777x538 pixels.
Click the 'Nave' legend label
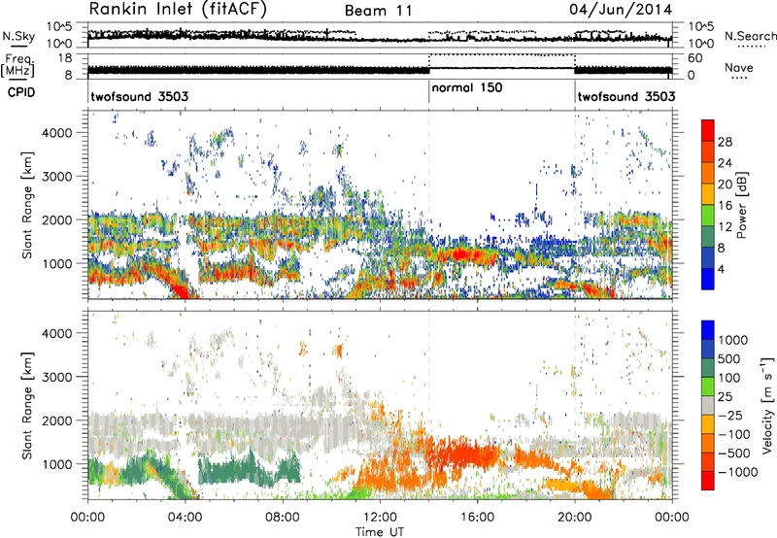[x=739, y=67]
